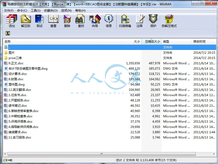Click the horizontal scrollbar thumb
This screenshot has width=218, height=164.
[102, 154]
